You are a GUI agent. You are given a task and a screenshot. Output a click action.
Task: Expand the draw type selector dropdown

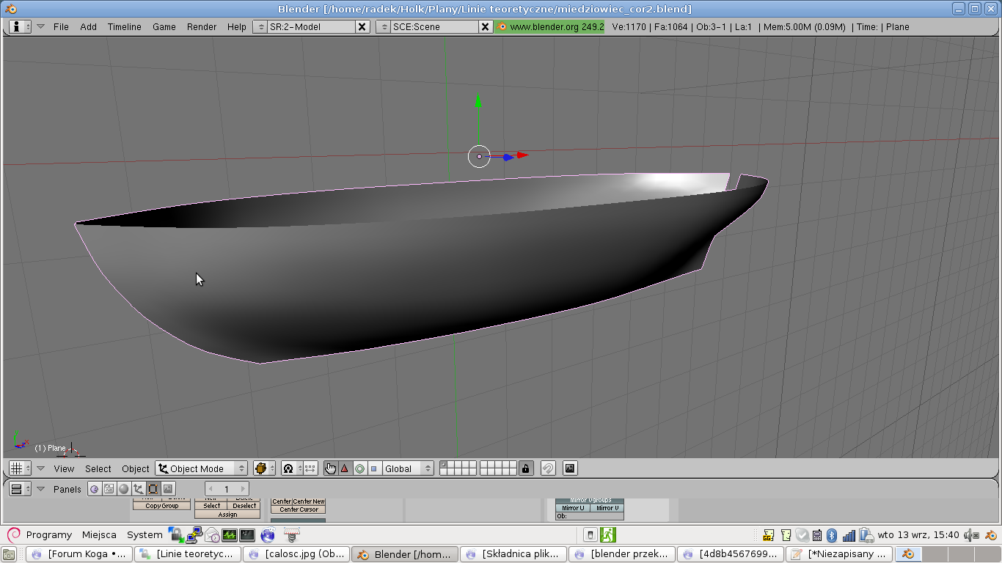click(x=264, y=468)
